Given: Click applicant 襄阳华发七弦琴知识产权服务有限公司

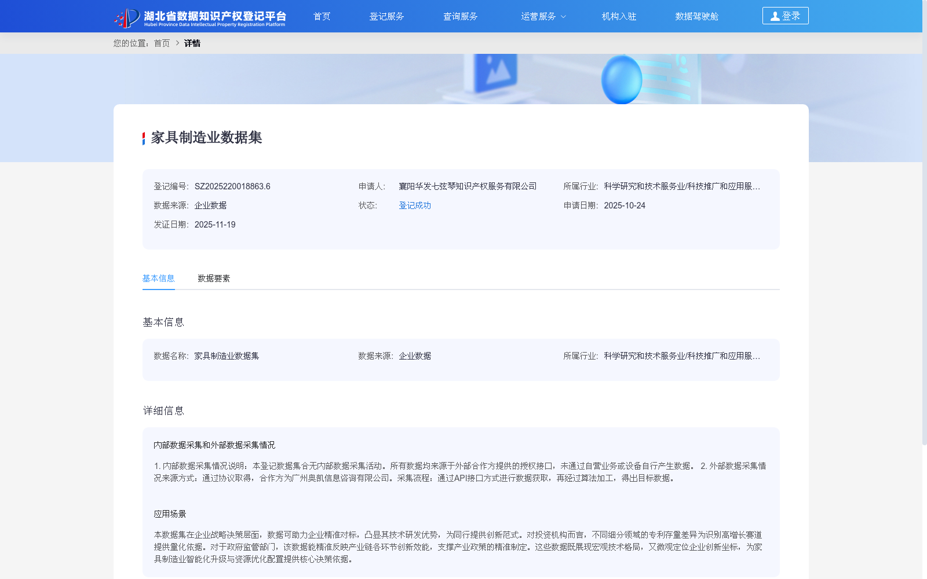Looking at the screenshot, I should [x=468, y=186].
